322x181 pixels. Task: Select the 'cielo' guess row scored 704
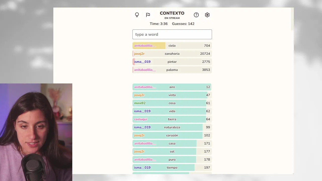click(x=172, y=46)
